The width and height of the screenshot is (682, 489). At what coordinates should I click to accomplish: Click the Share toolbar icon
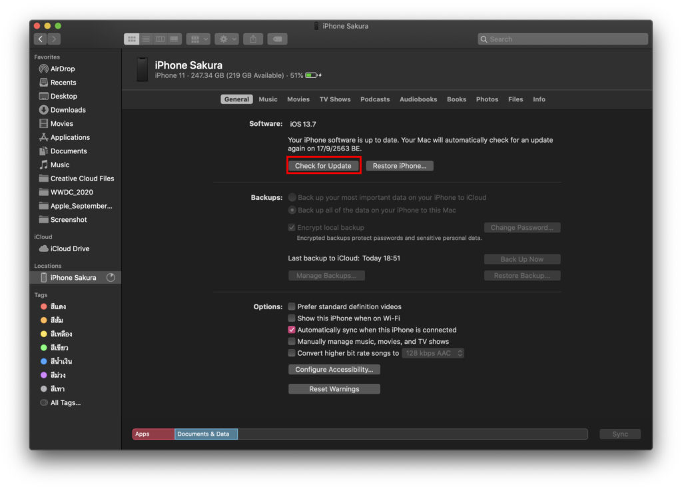[x=253, y=39]
